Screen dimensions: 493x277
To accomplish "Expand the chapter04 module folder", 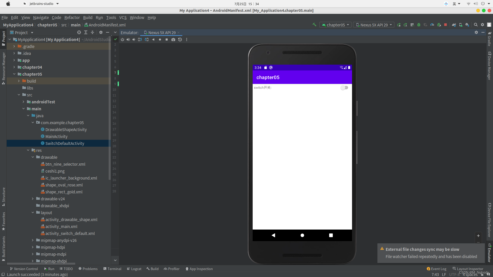I will tap(14, 67).
